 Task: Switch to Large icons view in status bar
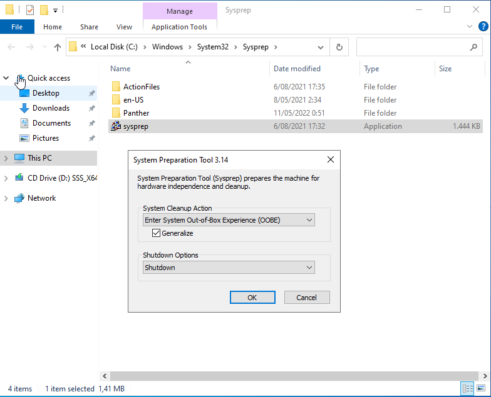(481, 389)
